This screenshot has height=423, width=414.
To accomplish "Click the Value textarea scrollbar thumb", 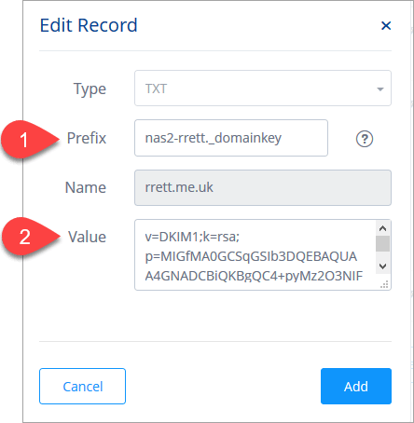I will click(382, 243).
